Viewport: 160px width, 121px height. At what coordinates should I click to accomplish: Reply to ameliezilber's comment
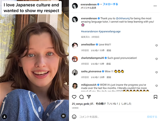(109, 50)
